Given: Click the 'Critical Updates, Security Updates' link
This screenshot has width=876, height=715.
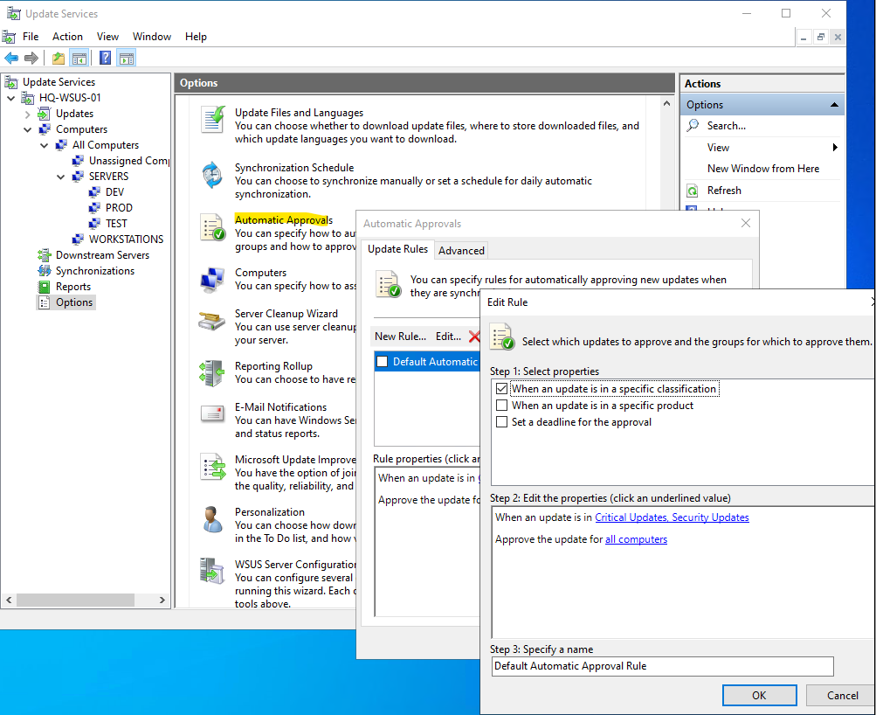Looking at the screenshot, I should coord(672,517).
